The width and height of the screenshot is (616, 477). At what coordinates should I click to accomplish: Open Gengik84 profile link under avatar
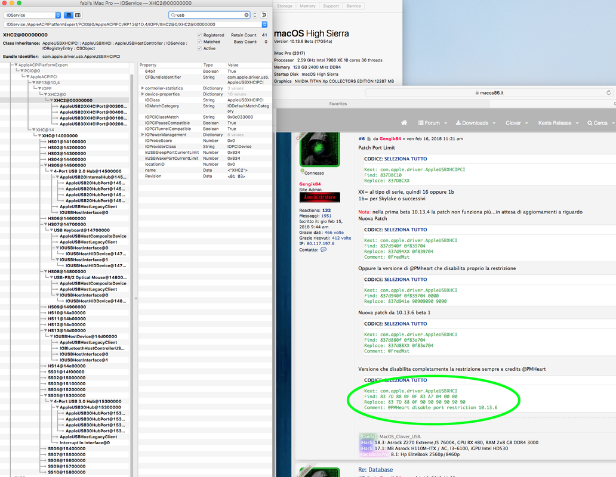(310, 184)
